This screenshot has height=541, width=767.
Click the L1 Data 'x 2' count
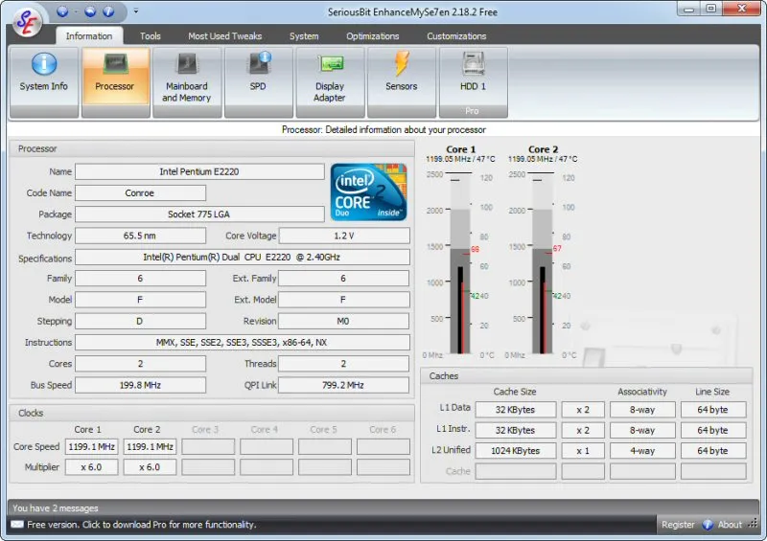[x=583, y=410]
